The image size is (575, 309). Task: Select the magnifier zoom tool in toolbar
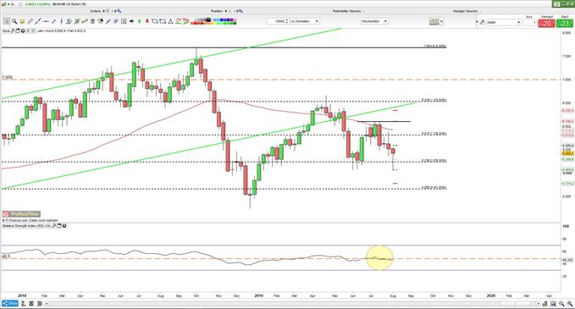pyautogui.click(x=14, y=21)
